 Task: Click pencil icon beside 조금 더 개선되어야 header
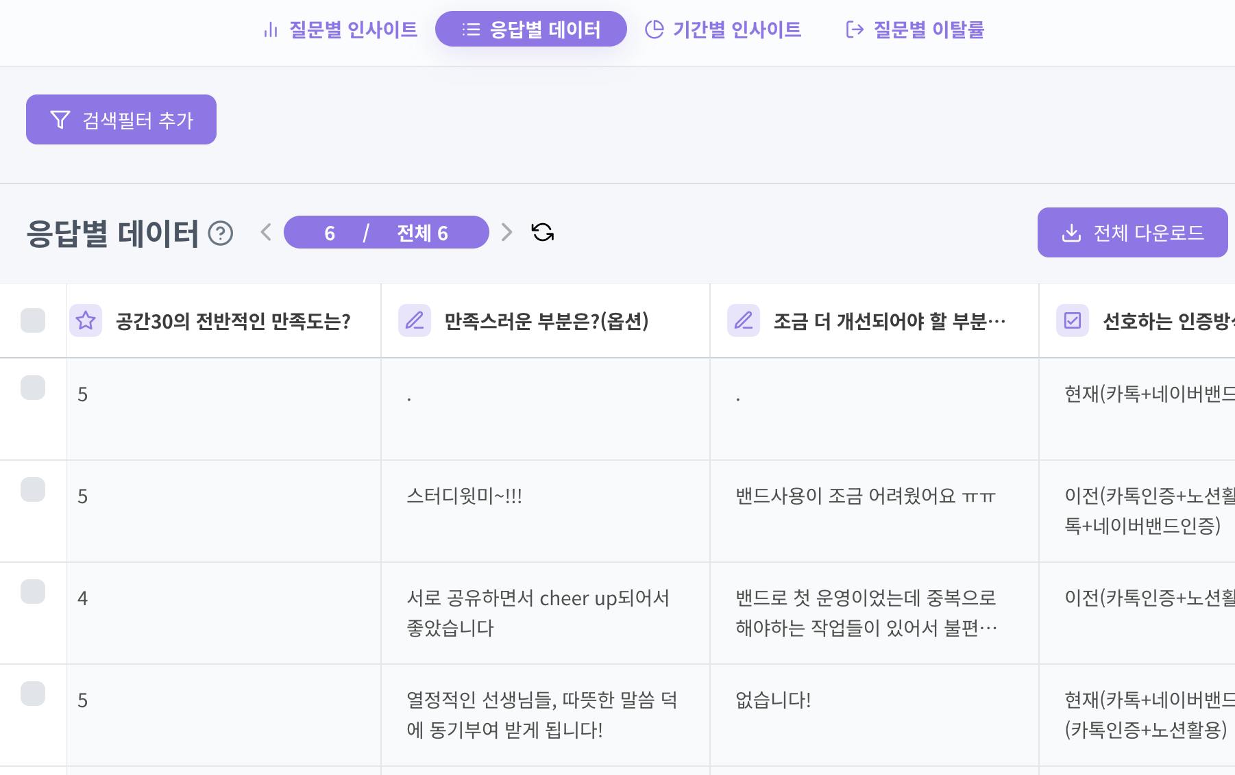pos(744,320)
